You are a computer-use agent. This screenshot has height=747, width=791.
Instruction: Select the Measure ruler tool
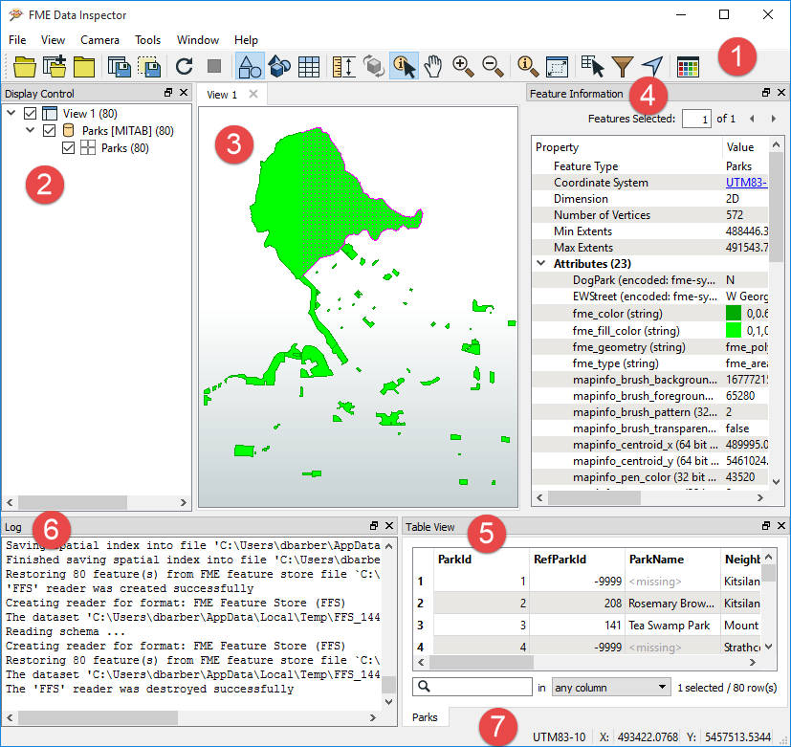[x=344, y=67]
